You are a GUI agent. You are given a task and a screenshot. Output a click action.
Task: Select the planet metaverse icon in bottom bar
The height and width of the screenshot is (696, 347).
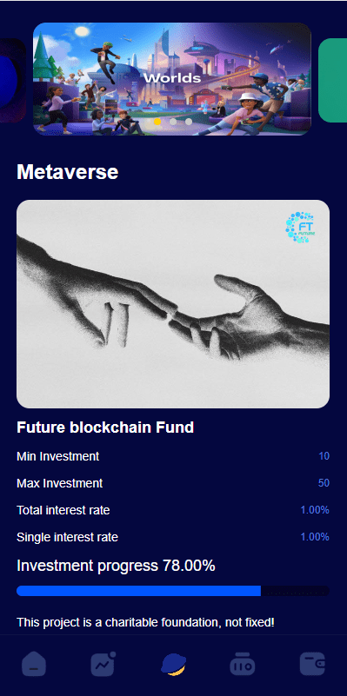coord(173,664)
